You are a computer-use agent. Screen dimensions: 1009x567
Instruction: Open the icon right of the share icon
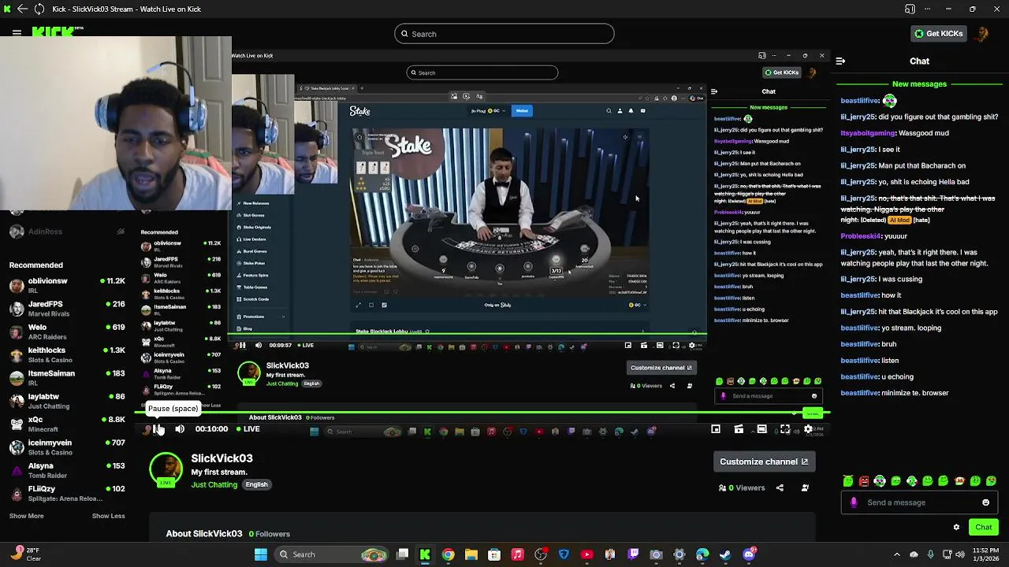[x=805, y=487]
